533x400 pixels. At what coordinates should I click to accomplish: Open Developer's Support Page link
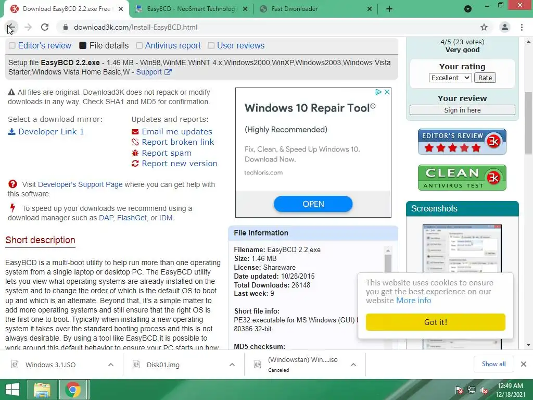click(80, 184)
